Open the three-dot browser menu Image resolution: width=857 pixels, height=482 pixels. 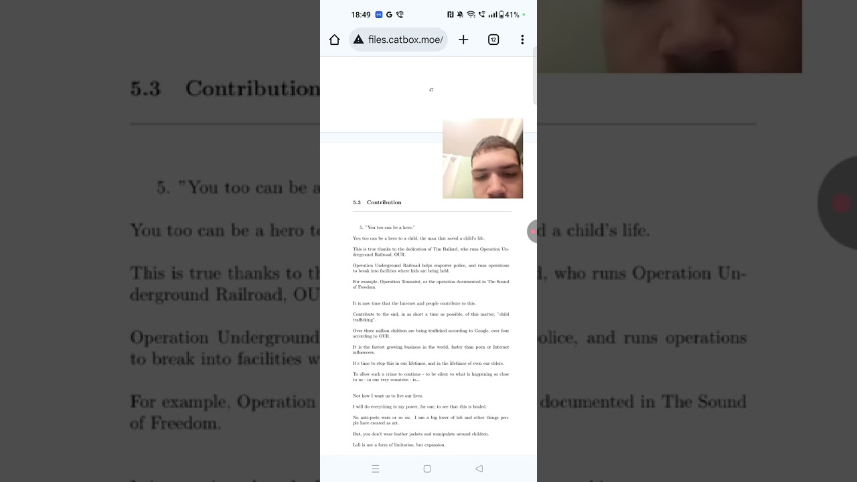[x=522, y=39]
